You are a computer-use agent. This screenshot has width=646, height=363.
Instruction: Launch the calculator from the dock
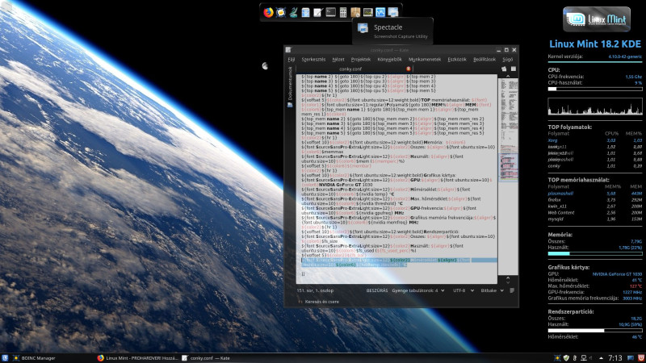pos(342,12)
